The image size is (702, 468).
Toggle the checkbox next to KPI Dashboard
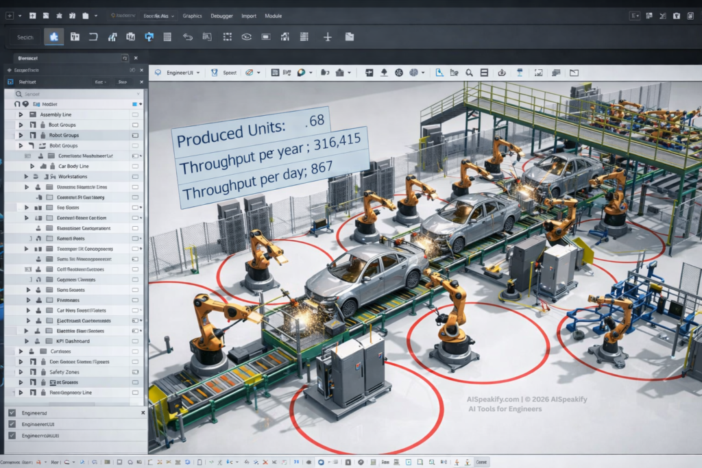coord(135,341)
